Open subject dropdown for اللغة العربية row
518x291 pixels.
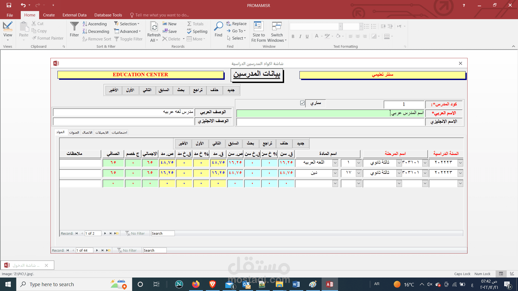click(x=335, y=163)
